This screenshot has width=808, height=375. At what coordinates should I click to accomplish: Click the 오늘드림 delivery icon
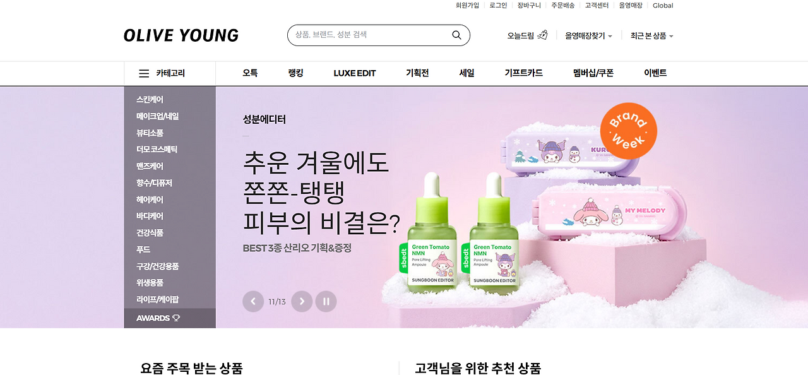point(542,35)
